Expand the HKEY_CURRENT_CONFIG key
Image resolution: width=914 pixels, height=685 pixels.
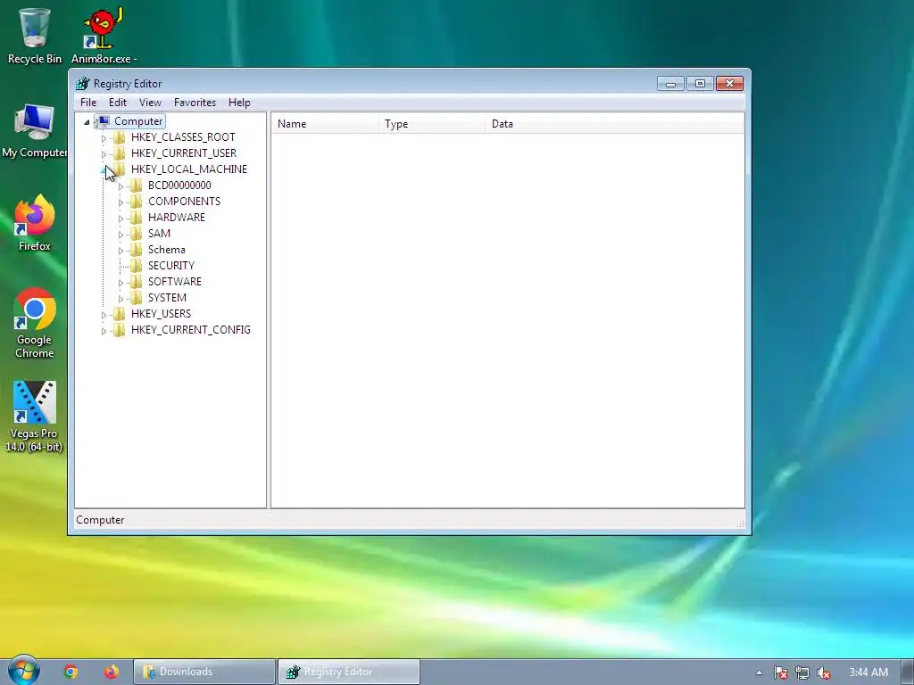click(104, 331)
